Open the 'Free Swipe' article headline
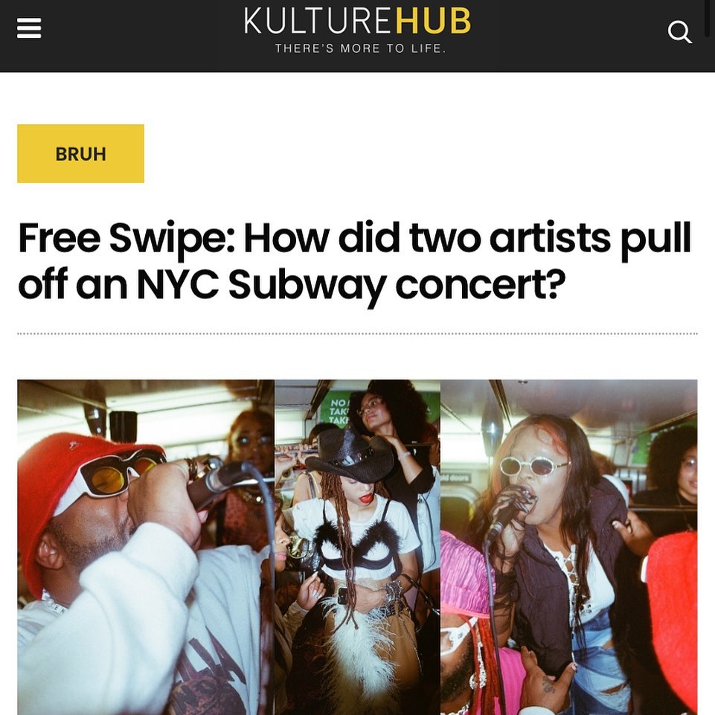 355,260
